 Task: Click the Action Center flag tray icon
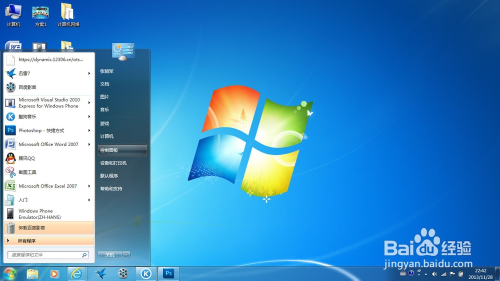[x=452, y=273]
